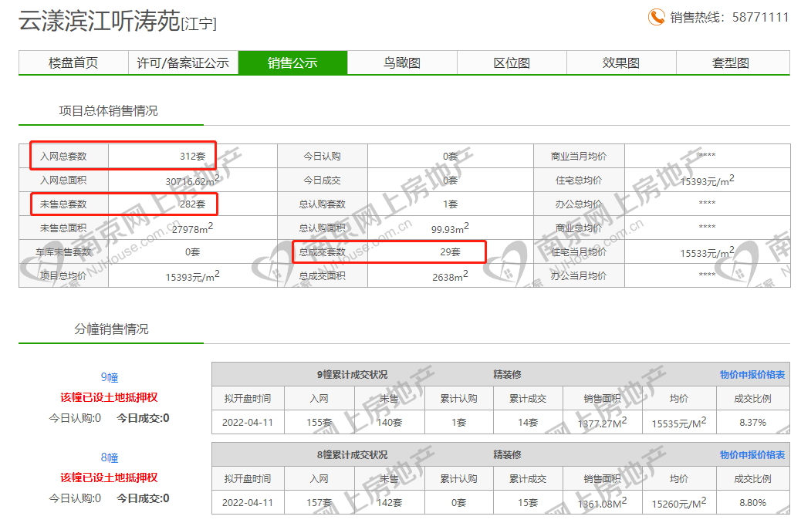This screenshot has width=801, height=523.
Task: Click the phone icon beside the sales hotline
Action: coord(656,17)
